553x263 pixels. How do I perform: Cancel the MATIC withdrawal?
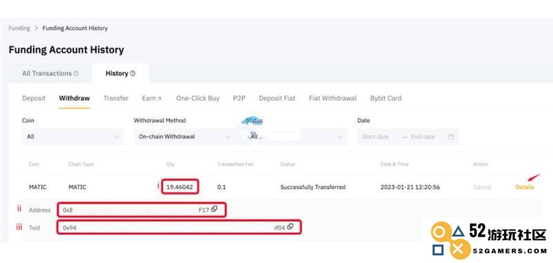482,187
